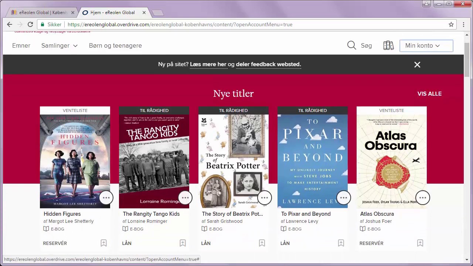The width and height of the screenshot is (473, 266).
Task: Open options menu for The Rangity Tango Kids
Action: coord(185,198)
